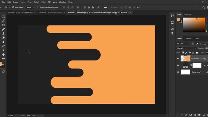Image resolution: width=208 pixels, height=117 pixels.
Task: Click foreground color swatch in Color panel
Action: click(x=178, y=20)
